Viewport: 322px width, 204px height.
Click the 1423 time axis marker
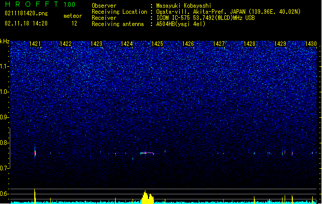(96, 44)
